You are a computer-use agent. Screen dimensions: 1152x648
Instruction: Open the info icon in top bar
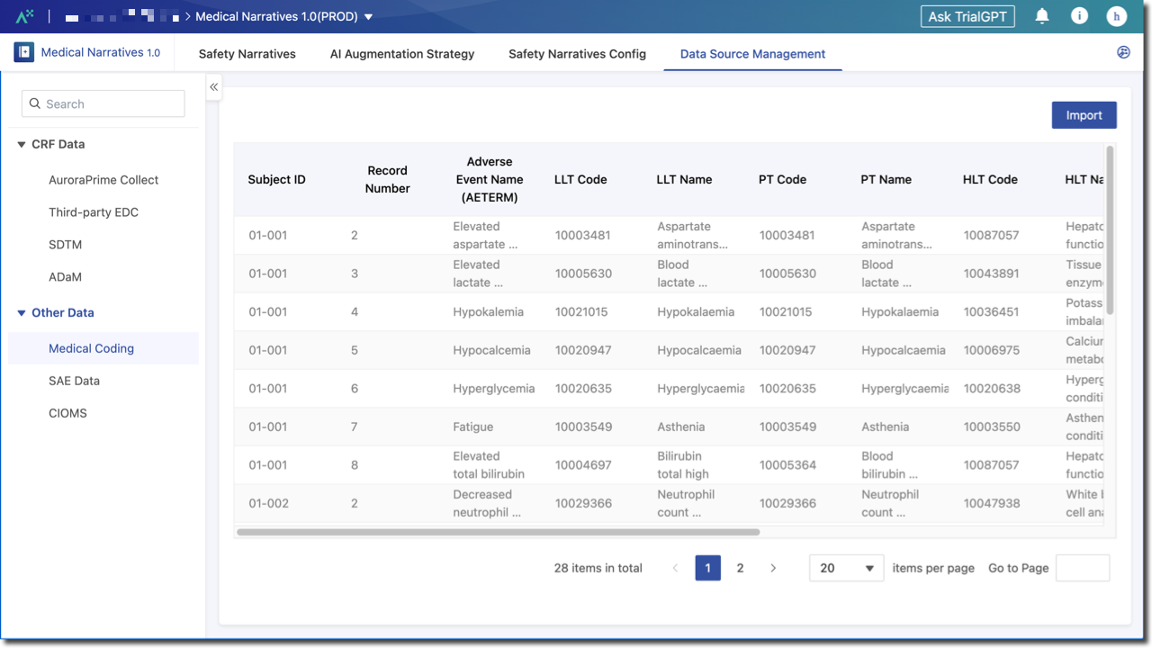[1079, 16]
